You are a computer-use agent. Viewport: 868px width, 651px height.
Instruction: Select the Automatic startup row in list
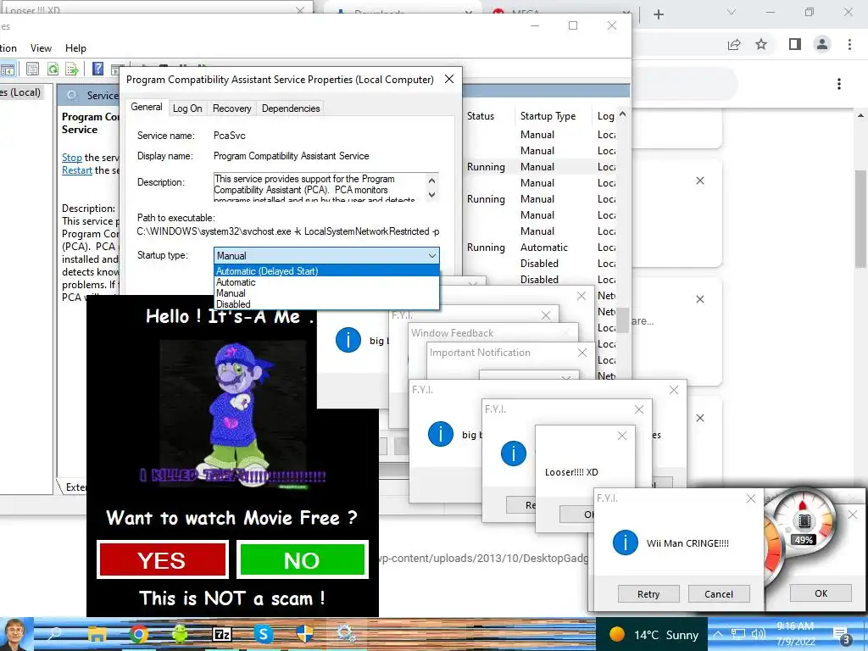[543, 248]
